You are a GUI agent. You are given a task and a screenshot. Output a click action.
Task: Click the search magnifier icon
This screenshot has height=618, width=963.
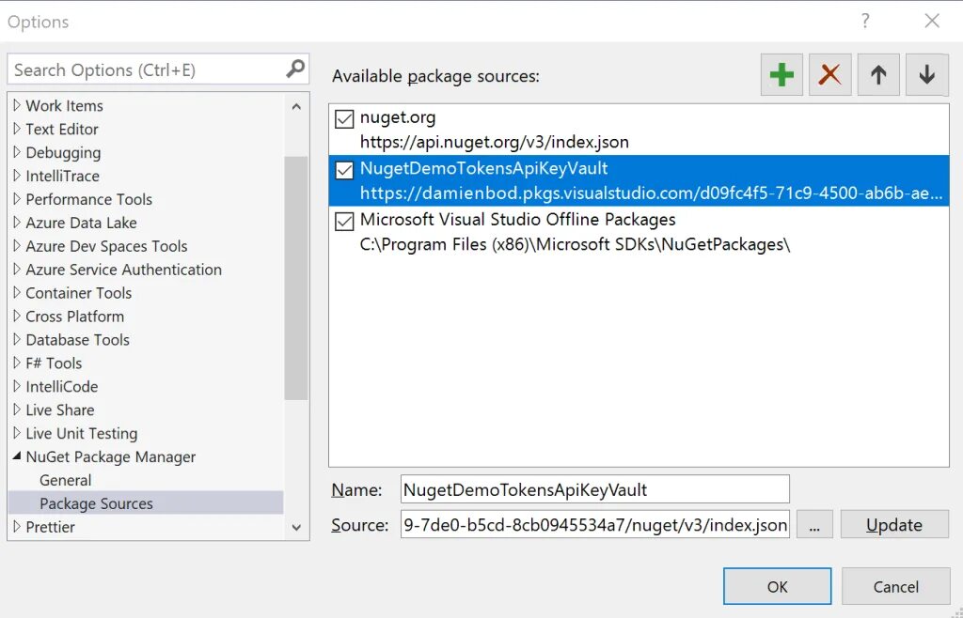(295, 69)
